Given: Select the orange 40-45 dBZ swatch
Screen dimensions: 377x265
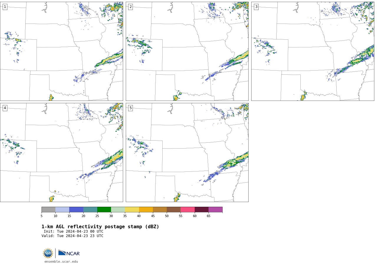Looking at the screenshot, I should click(146, 210).
